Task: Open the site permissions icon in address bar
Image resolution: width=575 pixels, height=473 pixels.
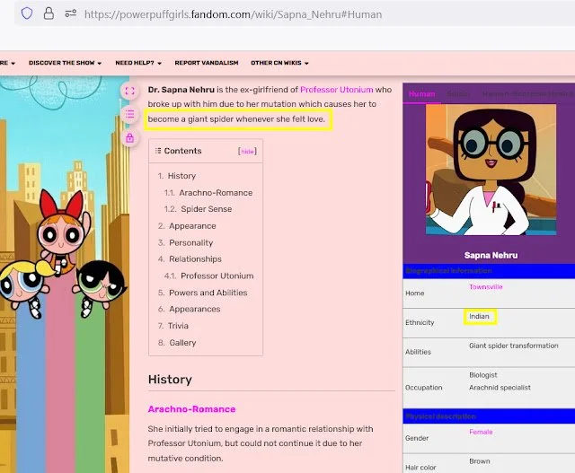Action: pos(70,14)
